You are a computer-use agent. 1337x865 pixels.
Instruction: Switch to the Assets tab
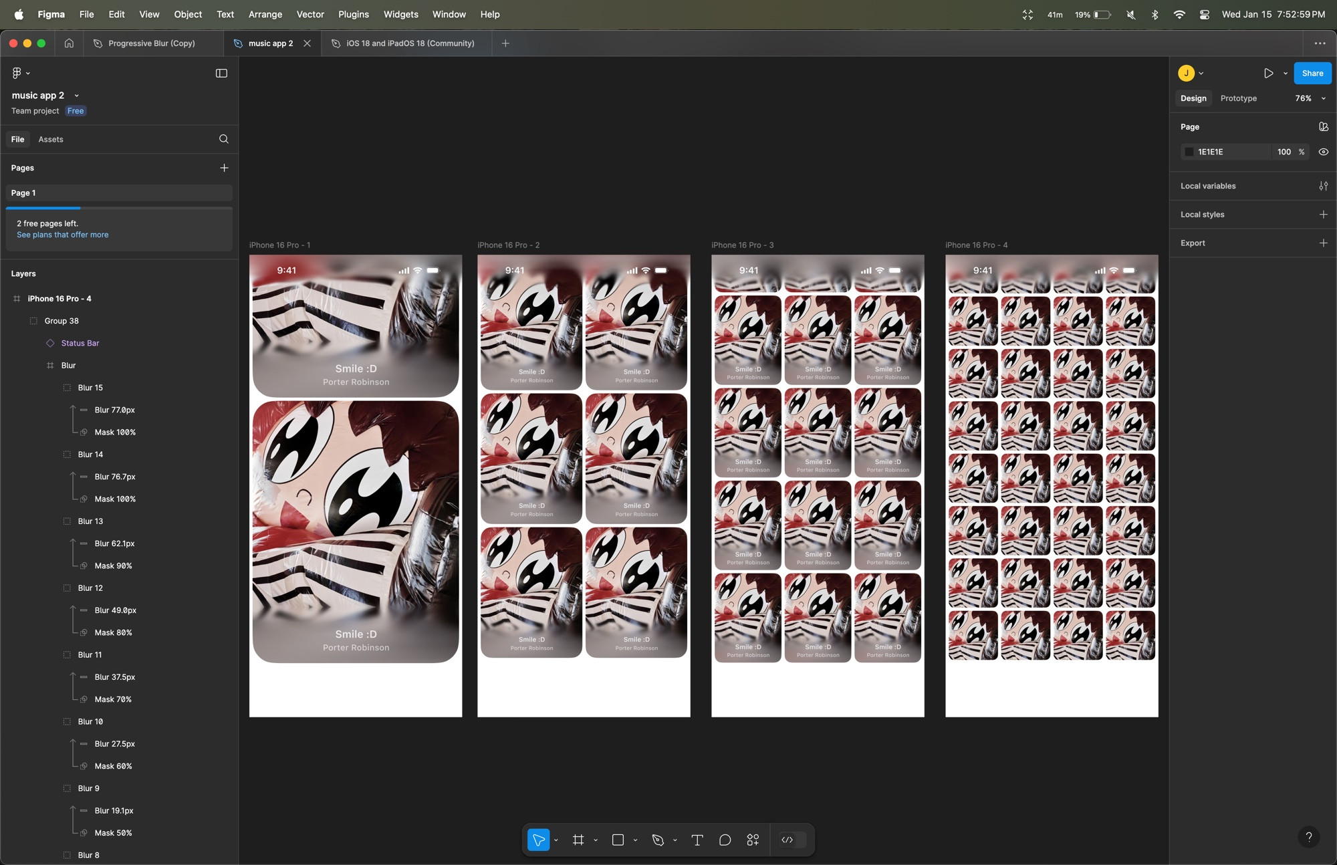pyautogui.click(x=51, y=139)
